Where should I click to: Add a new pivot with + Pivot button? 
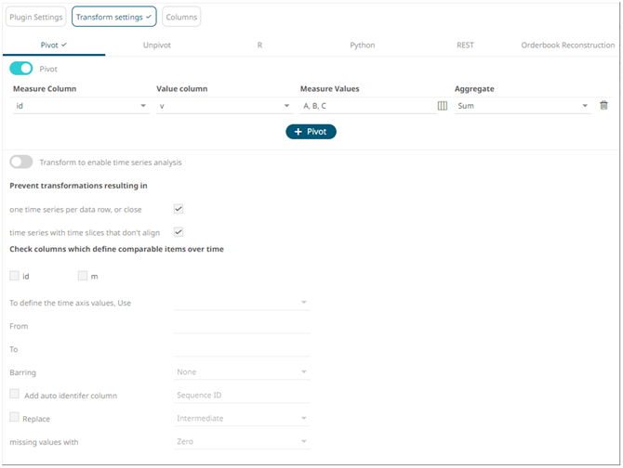tap(311, 132)
